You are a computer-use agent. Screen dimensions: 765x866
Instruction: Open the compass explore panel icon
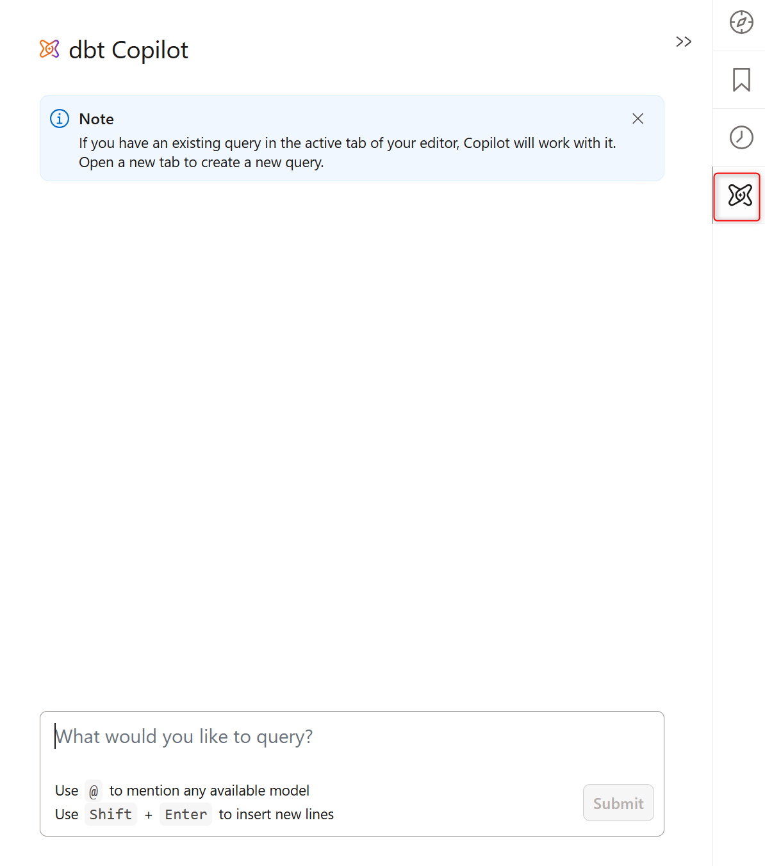coord(741,22)
